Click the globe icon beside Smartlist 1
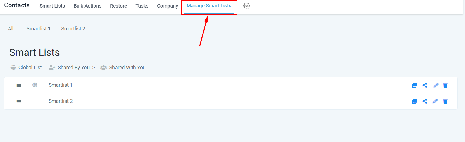The height and width of the screenshot is (142, 465). [x=35, y=85]
